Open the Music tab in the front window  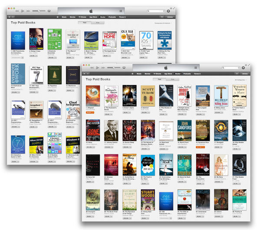tap(139, 74)
